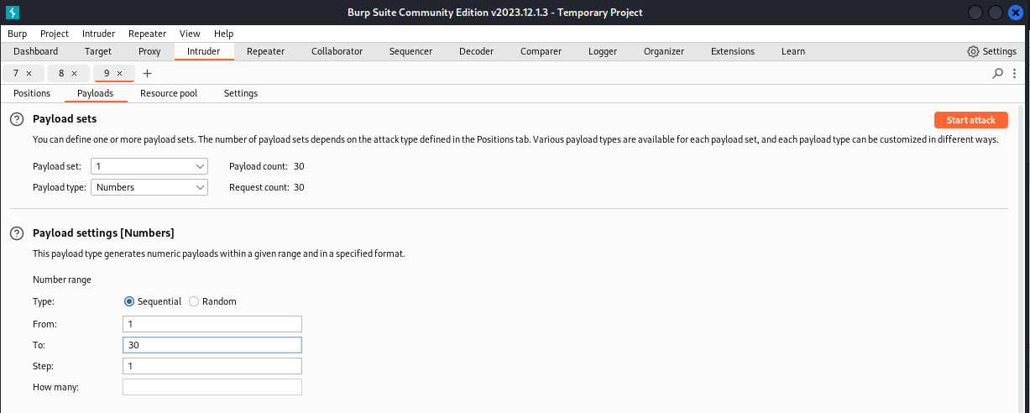
Task: Click the Request count: 30 text
Action: click(x=267, y=187)
